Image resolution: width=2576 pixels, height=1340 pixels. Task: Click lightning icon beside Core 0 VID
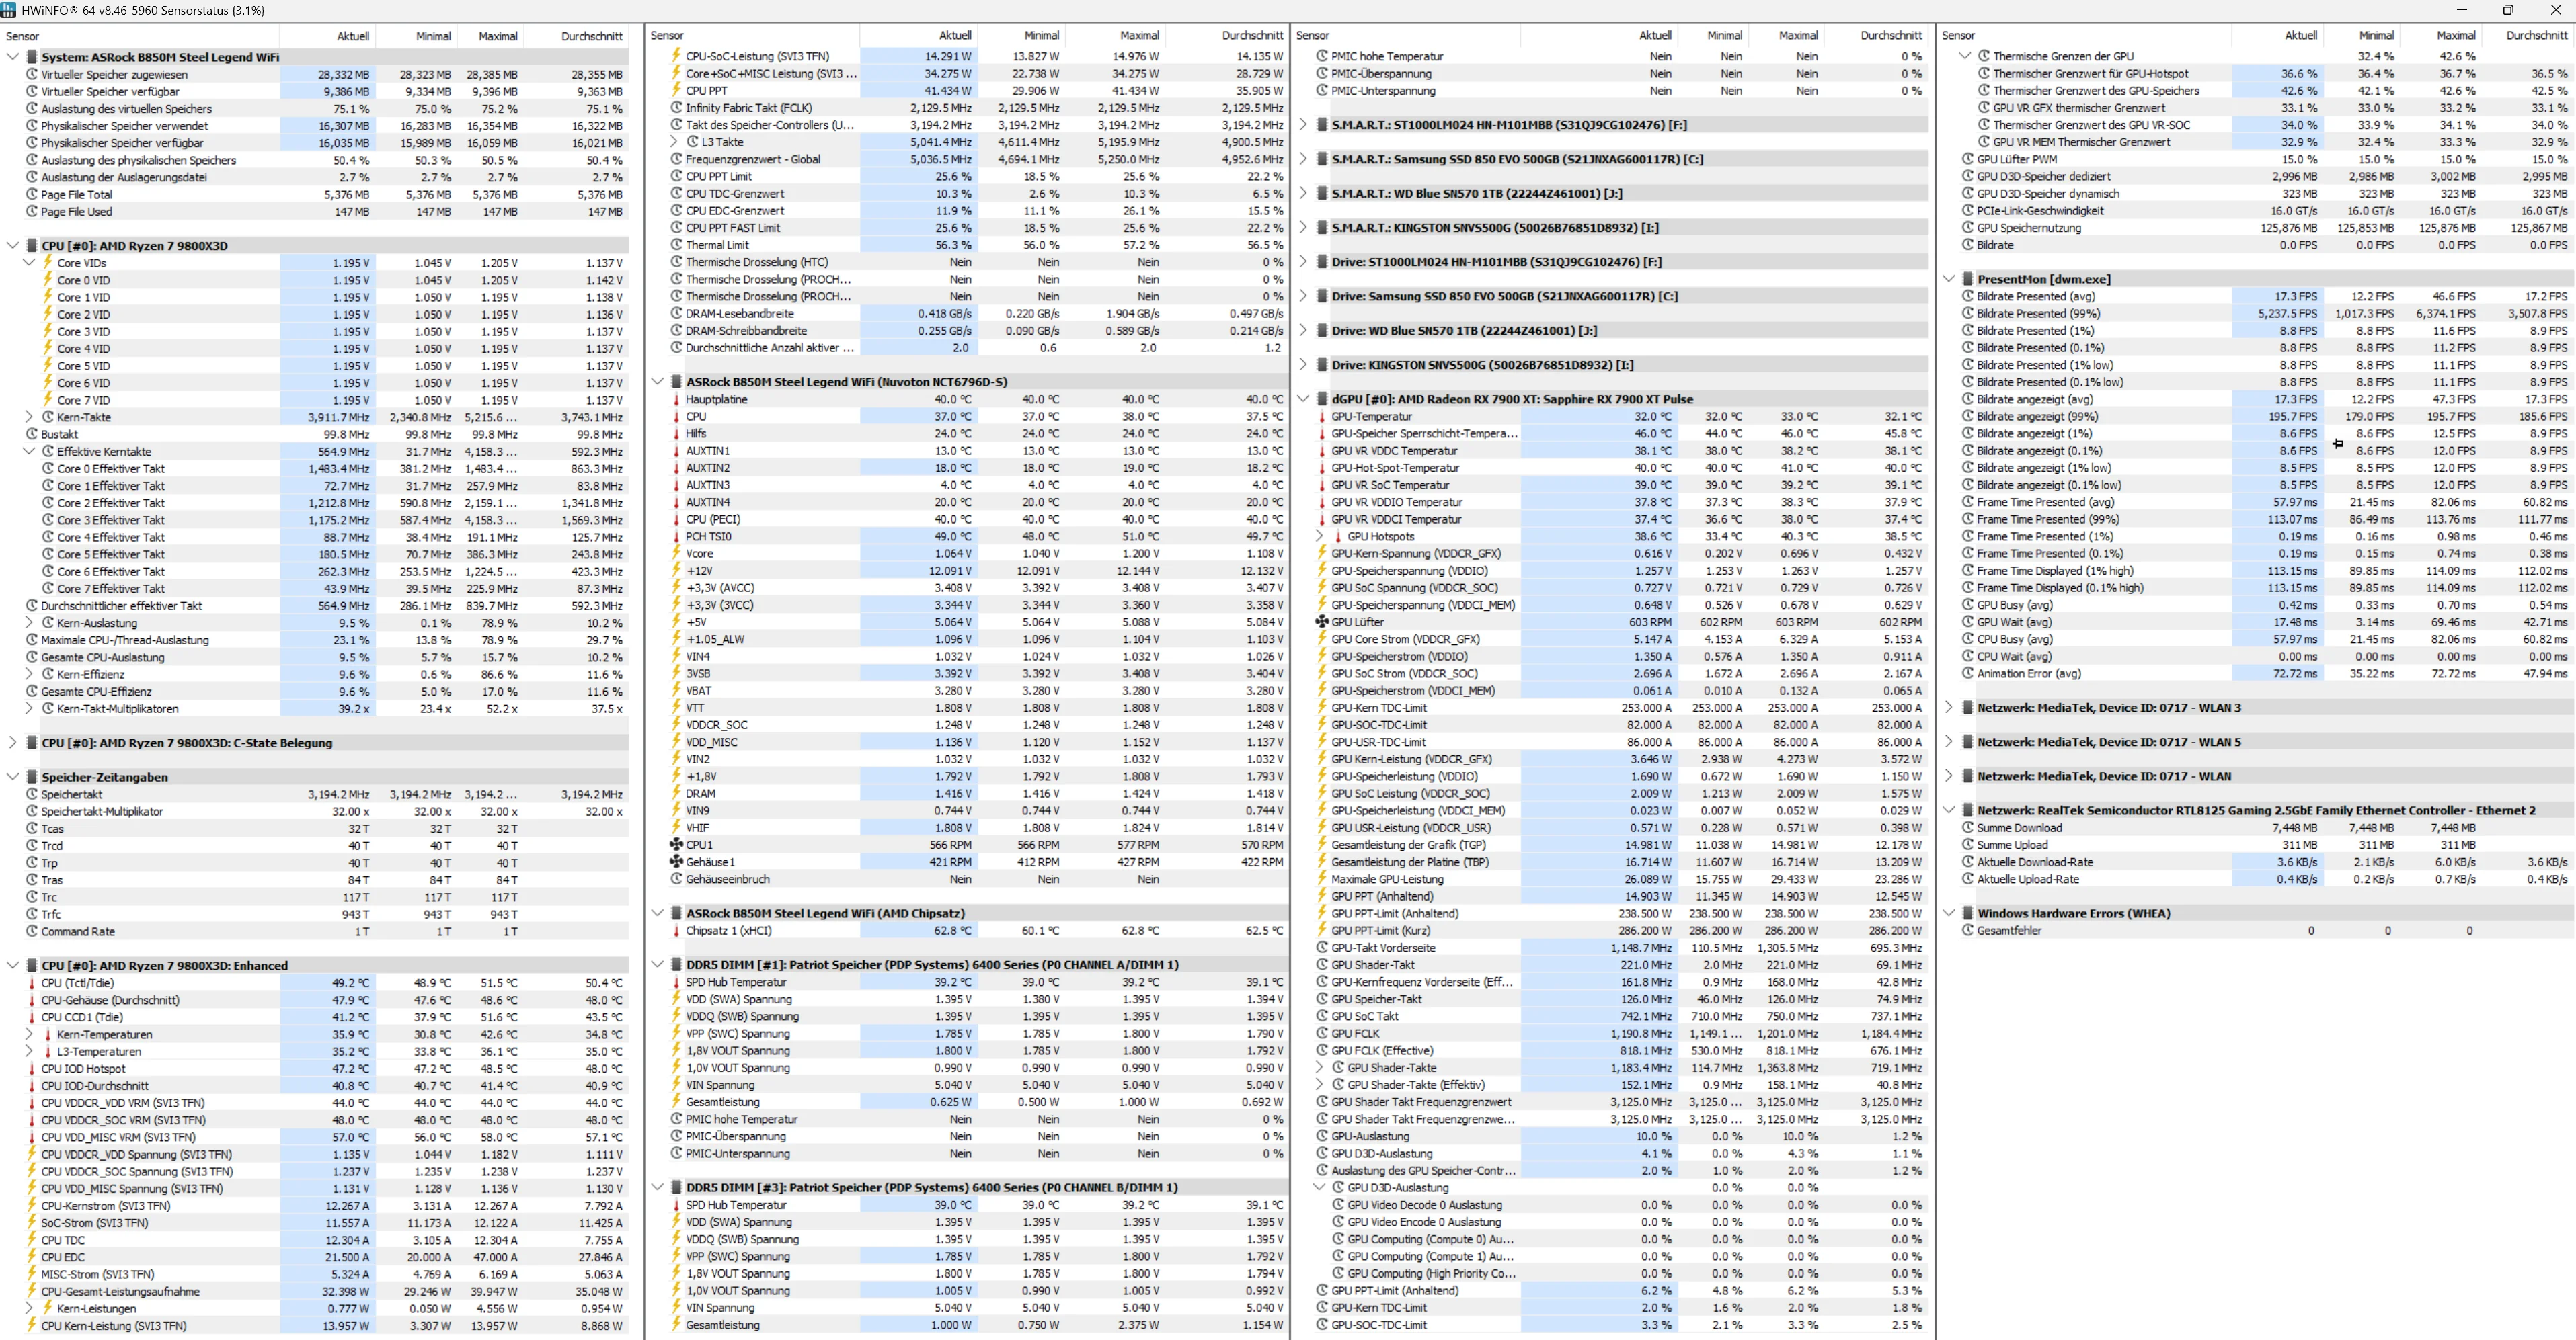[47, 281]
